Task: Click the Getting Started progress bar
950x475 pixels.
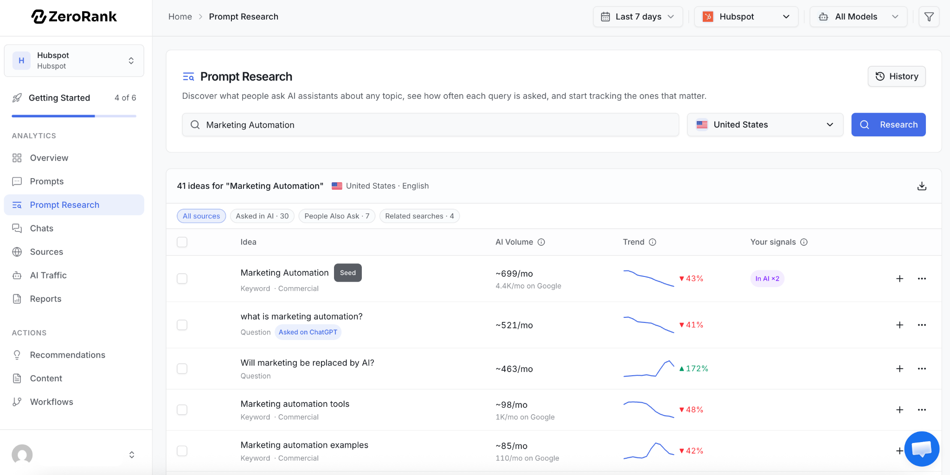Action: coord(74,116)
